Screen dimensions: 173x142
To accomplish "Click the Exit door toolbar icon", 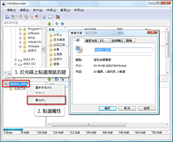I will [58, 17].
